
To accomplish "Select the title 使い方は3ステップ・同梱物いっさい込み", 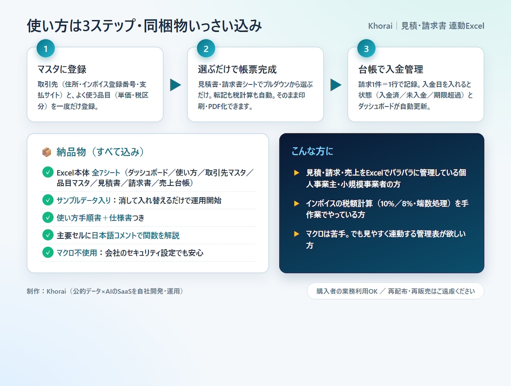I will [145, 26].
